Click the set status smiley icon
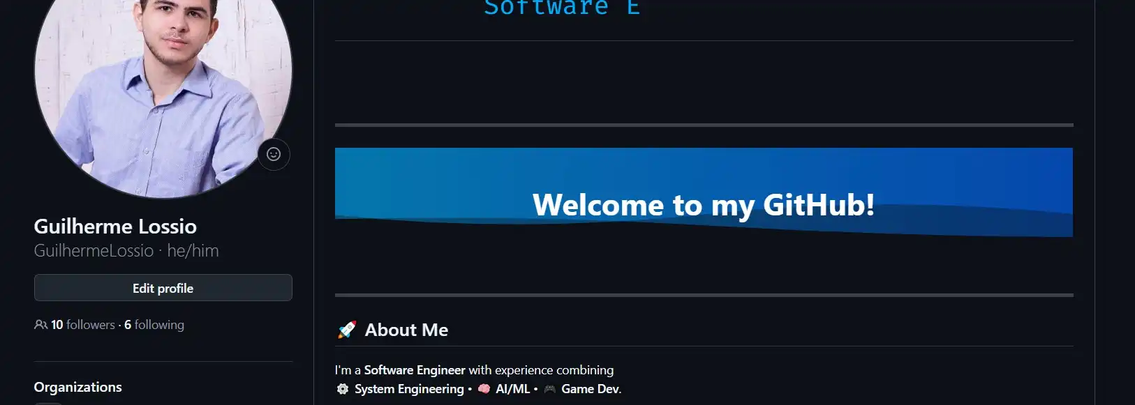The height and width of the screenshot is (405, 1135). 274,154
